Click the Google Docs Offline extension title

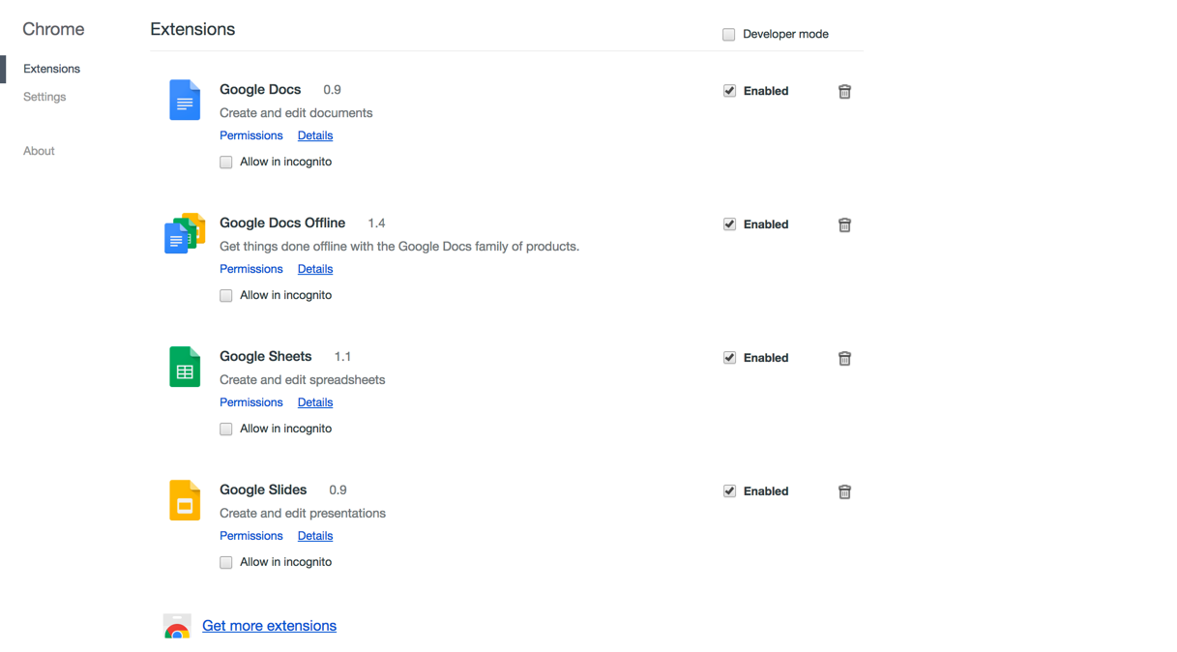[x=282, y=222]
